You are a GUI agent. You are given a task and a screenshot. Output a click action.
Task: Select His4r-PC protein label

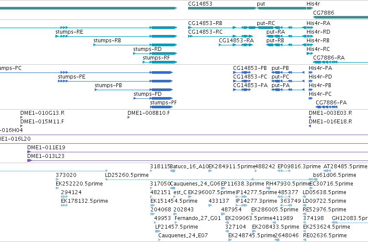[x=320, y=94]
